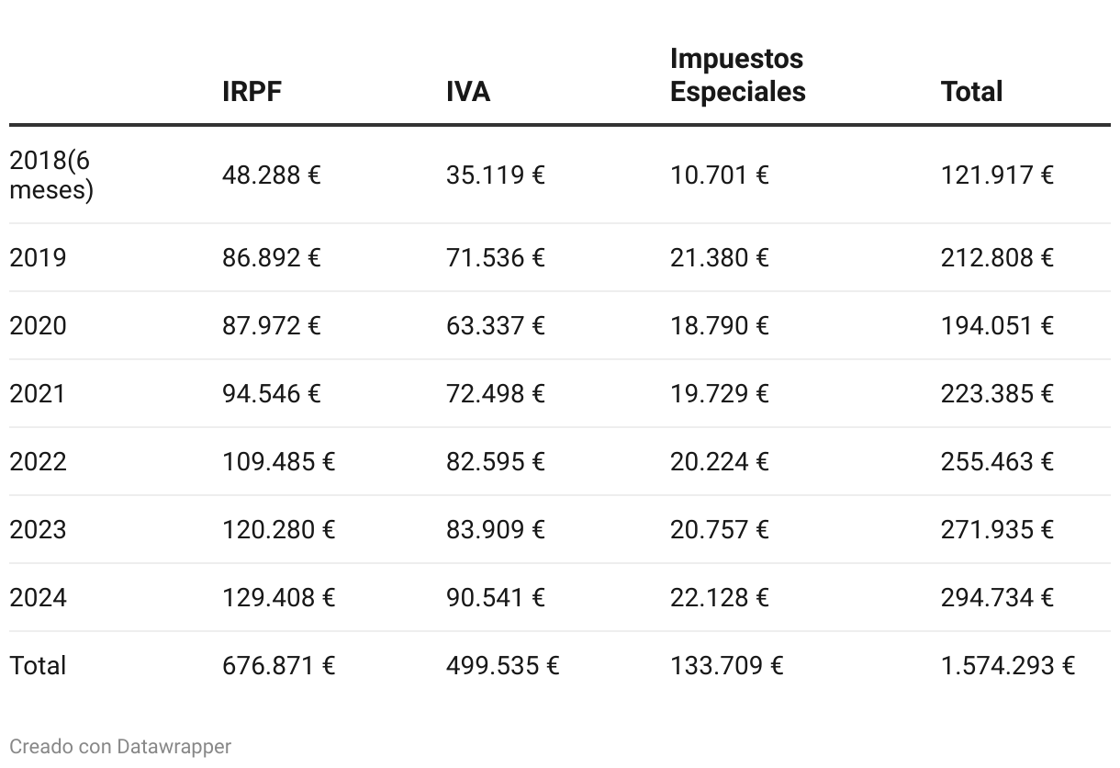Click the IVA total 499.535 €

pos(503,665)
